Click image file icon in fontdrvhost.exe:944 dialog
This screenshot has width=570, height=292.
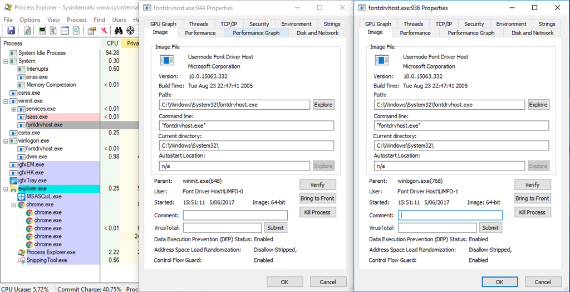167,60
